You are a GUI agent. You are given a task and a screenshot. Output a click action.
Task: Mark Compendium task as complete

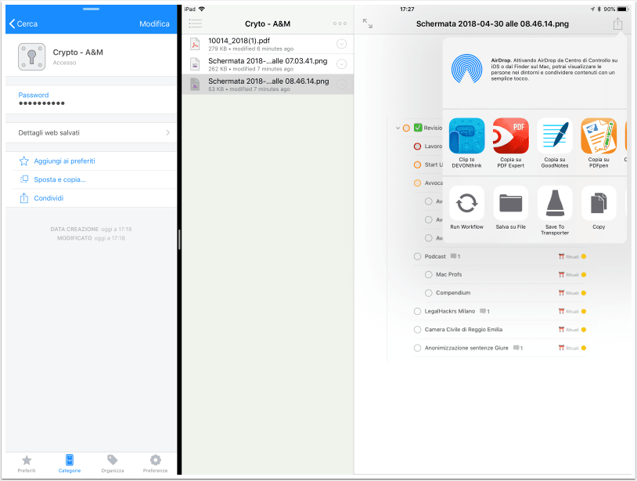click(x=428, y=293)
